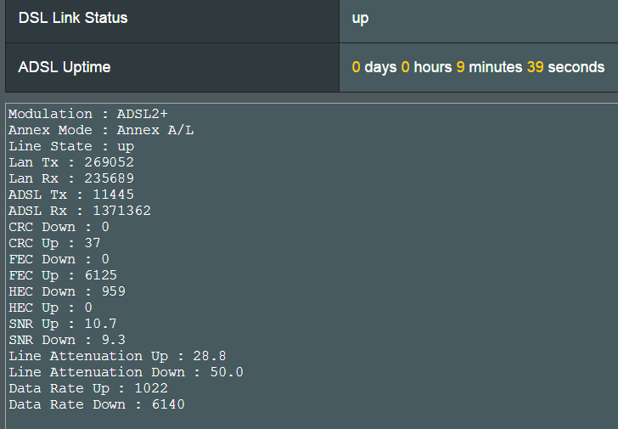
Task: Click the Line Attenuation Up 28.8 line
Action: point(117,356)
